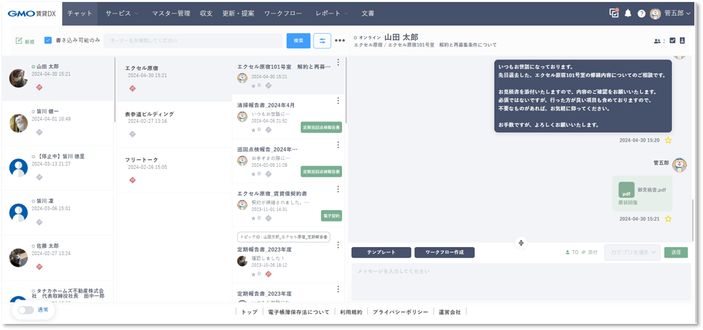This screenshot has width=703, height=330.
Task: Show the chat participants icon
Action: [657, 40]
